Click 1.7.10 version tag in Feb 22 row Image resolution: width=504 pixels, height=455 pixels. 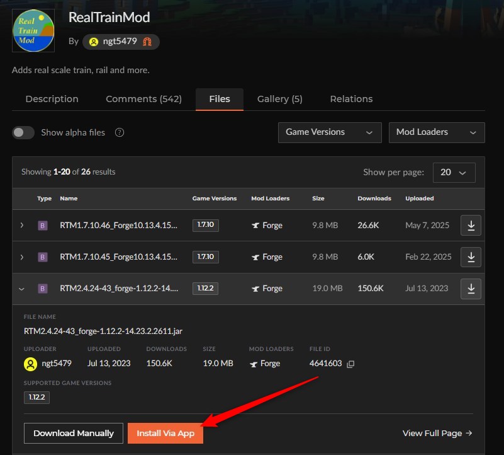pyautogui.click(x=205, y=256)
